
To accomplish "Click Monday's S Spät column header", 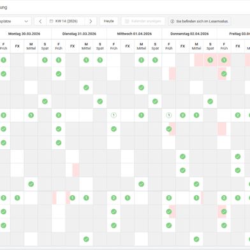I will coord(45,46).
